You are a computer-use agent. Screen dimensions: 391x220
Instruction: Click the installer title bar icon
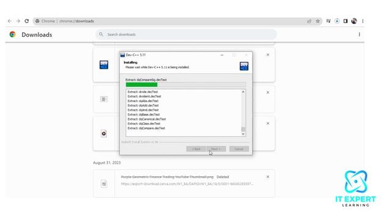coord(122,55)
